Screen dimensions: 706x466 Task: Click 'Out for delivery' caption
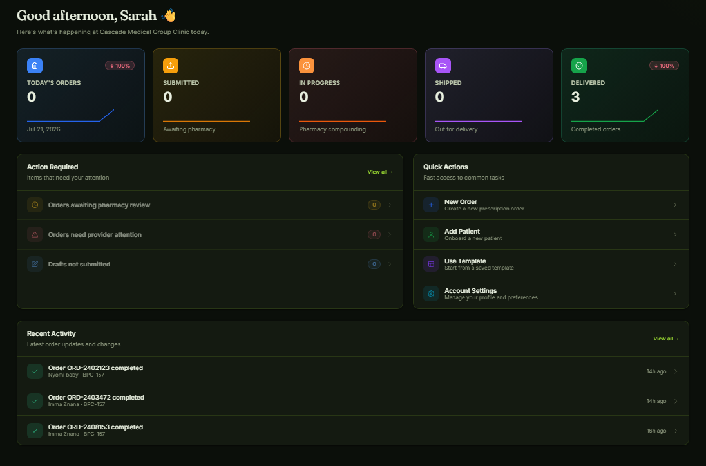[x=456, y=129]
